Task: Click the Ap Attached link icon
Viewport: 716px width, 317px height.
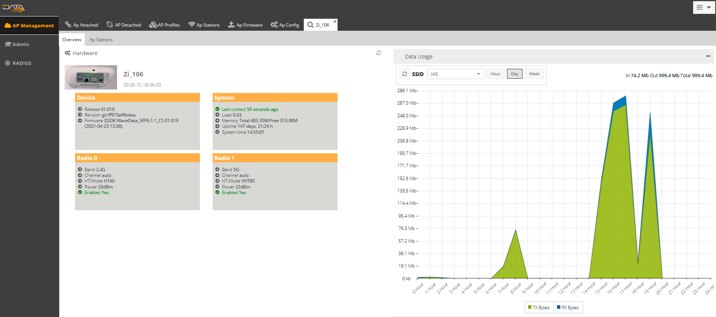Action: tap(68, 25)
